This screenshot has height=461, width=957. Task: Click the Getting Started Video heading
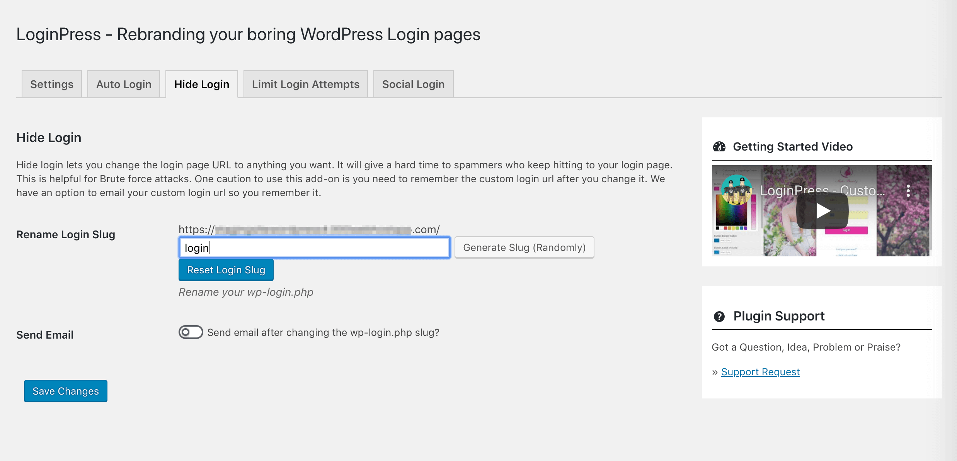pyautogui.click(x=793, y=147)
